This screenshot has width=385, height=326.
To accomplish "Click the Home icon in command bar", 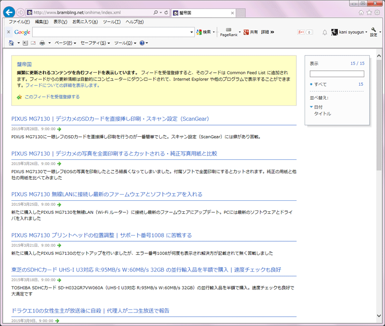I will 12,43.
